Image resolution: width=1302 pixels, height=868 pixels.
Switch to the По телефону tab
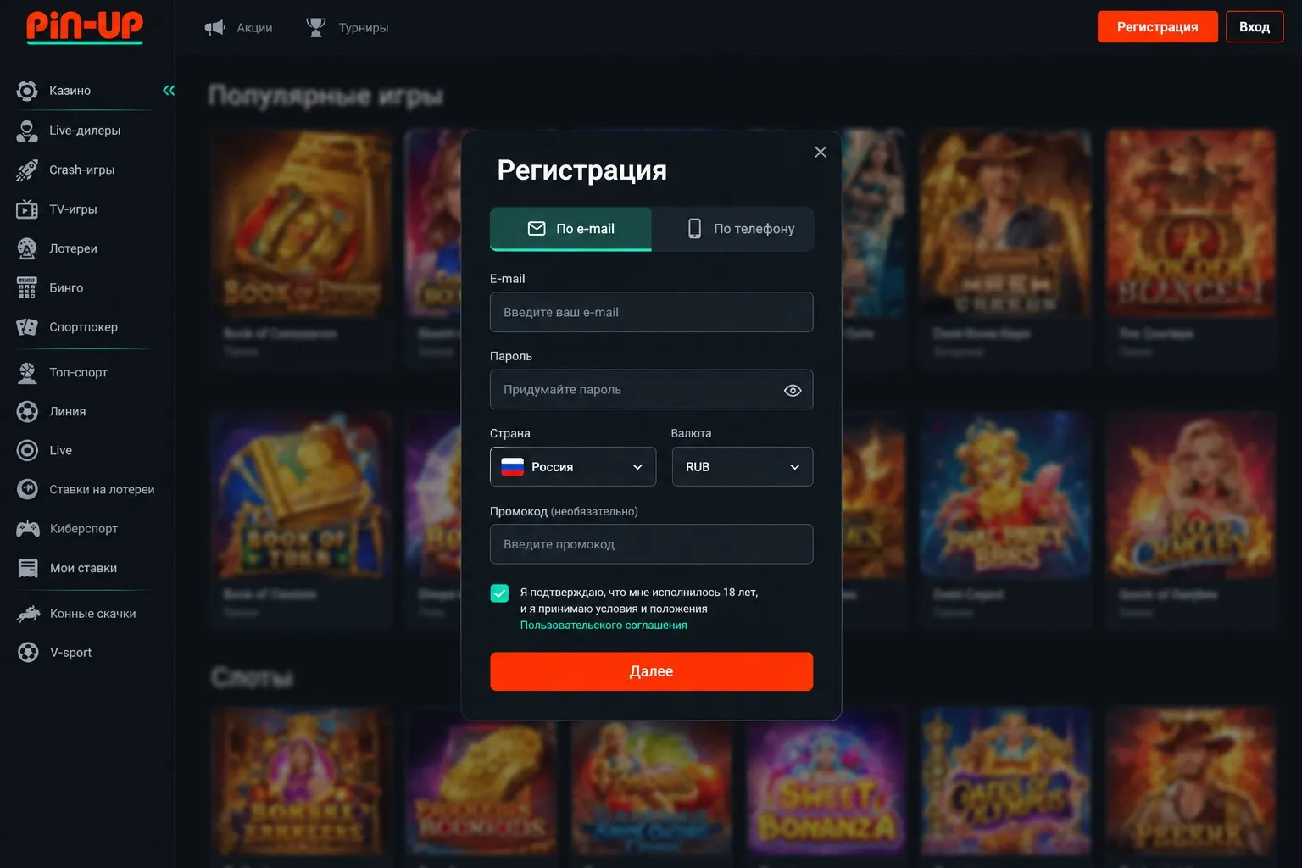click(x=733, y=229)
